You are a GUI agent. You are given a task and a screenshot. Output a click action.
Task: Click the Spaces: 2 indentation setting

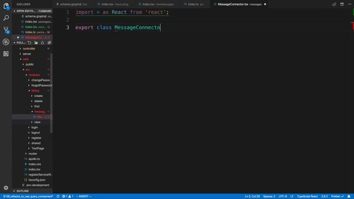(269, 196)
